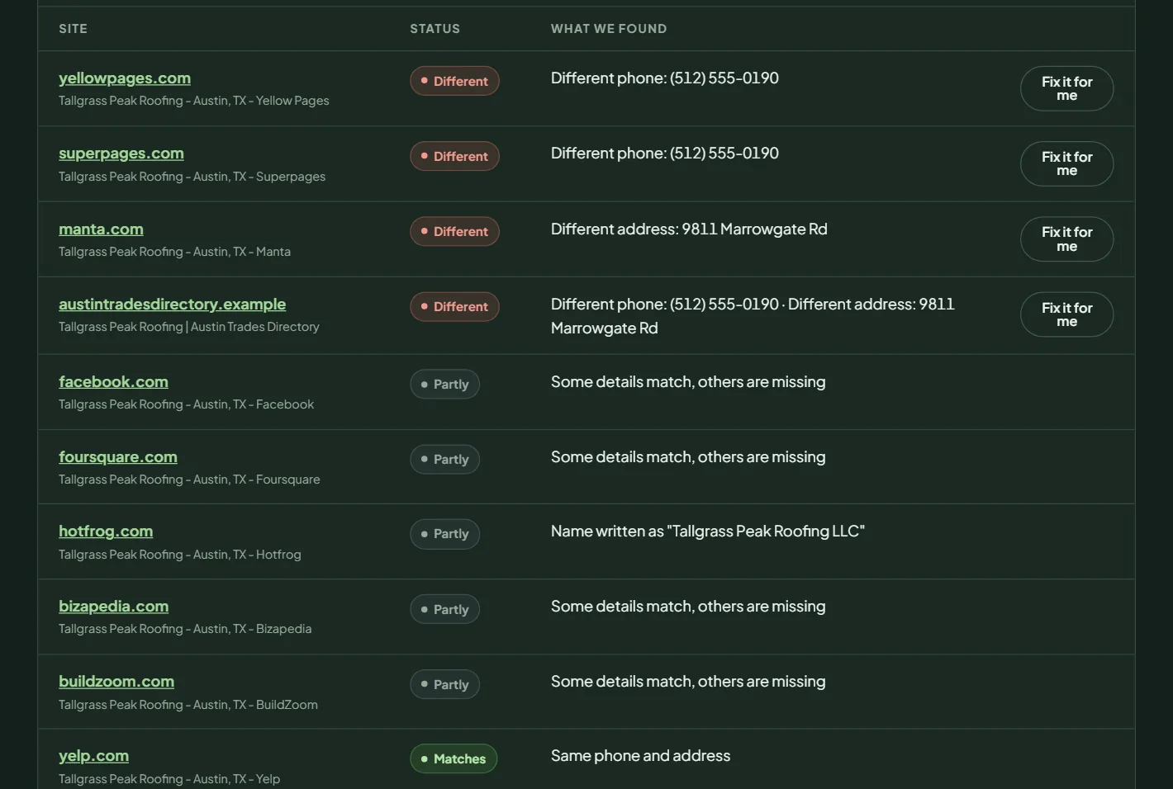The width and height of the screenshot is (1173, 789).
Task: Click subtitle ending in 'Hotfrog'
Action: (x=179, y=555)
